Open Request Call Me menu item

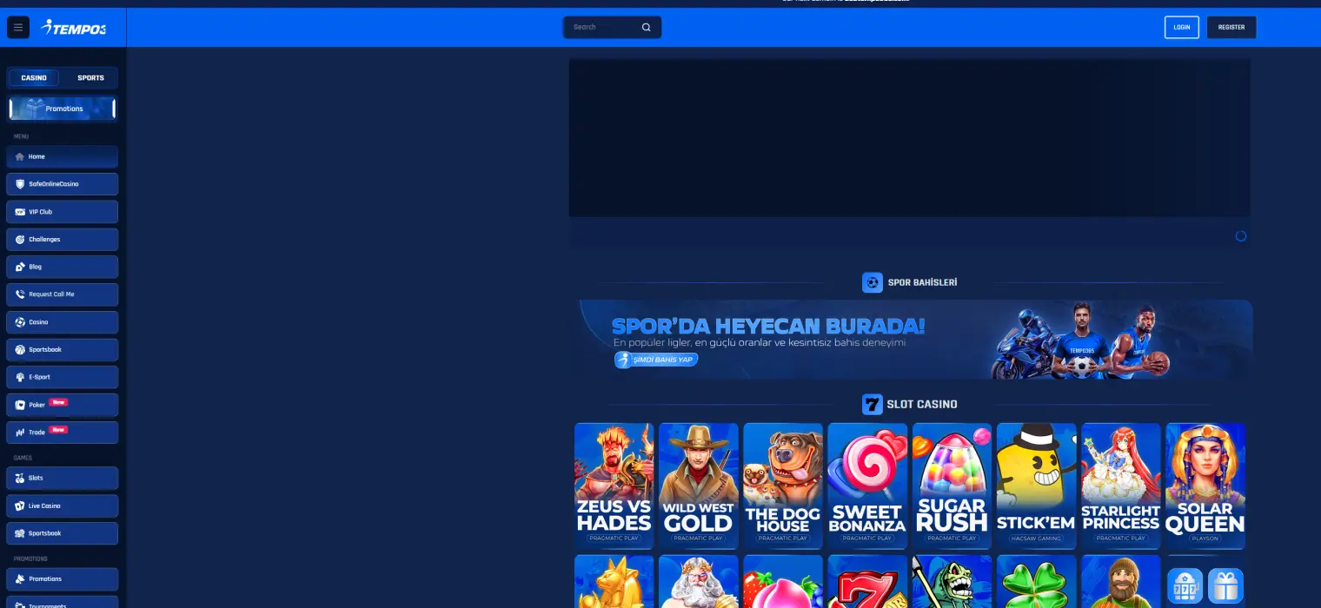(x=63, y=294)
